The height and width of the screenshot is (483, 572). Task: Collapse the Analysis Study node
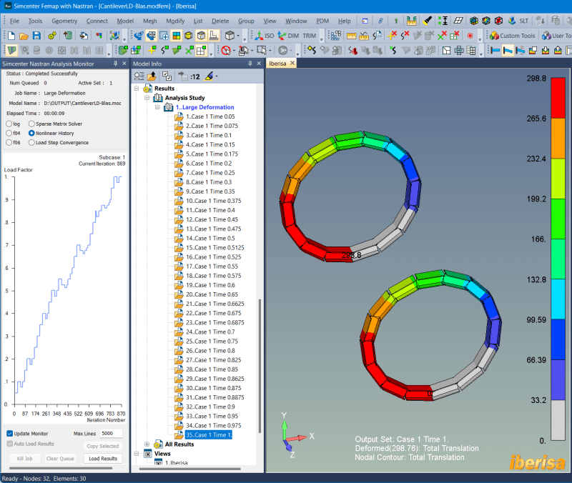click(147, 98)
